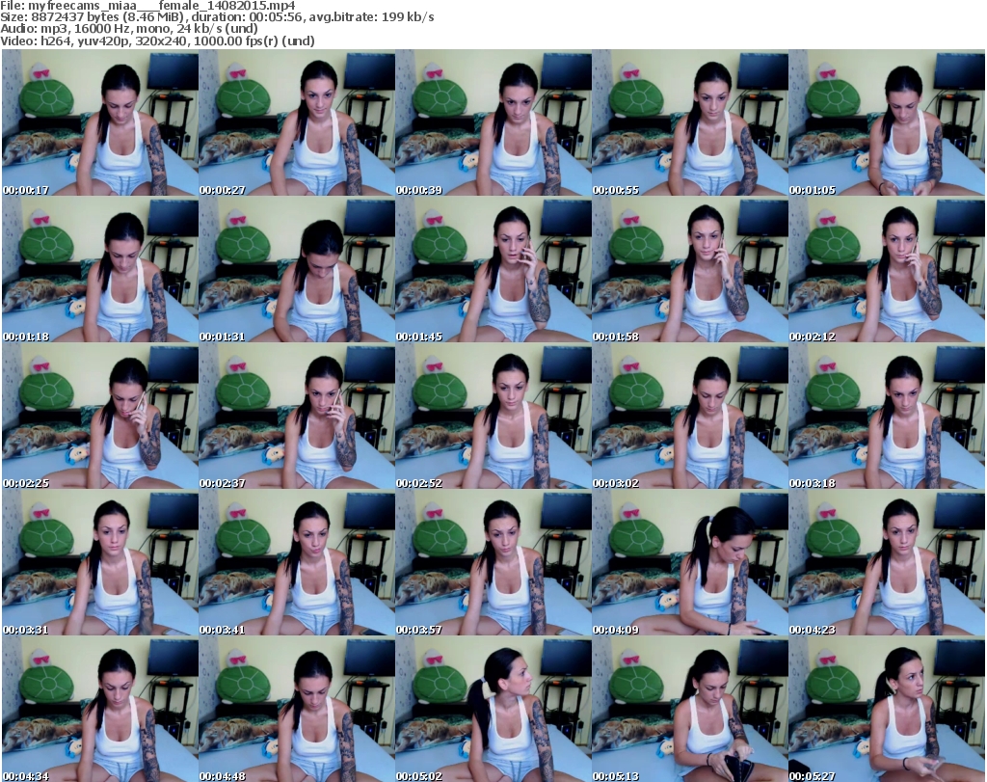Pick the frame stamped 00:02:37
987x782 pixels.
click(x=297, y=417)
